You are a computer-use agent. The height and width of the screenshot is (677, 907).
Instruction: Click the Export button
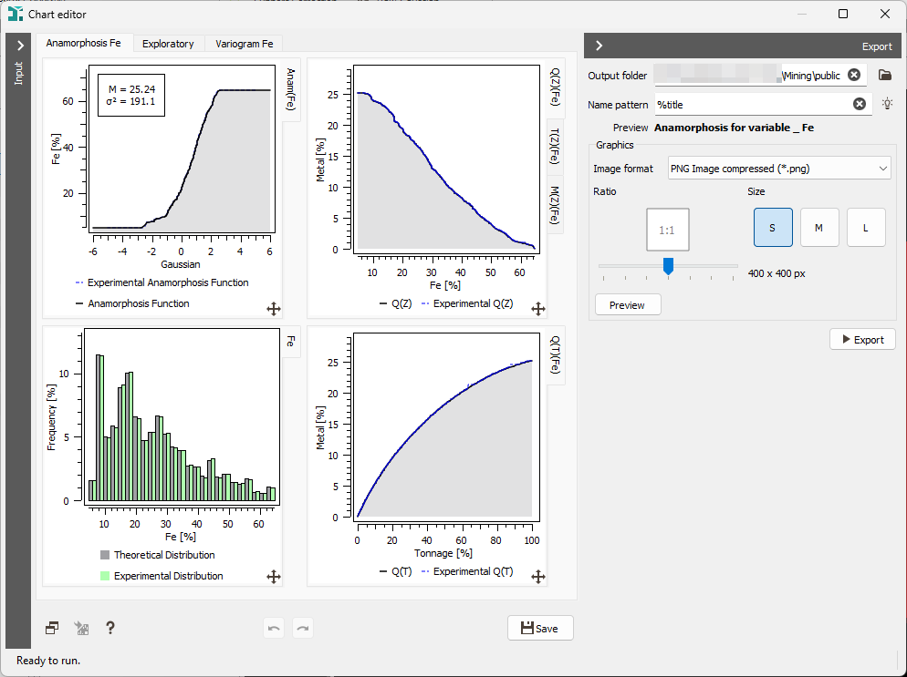coord(862,340)
